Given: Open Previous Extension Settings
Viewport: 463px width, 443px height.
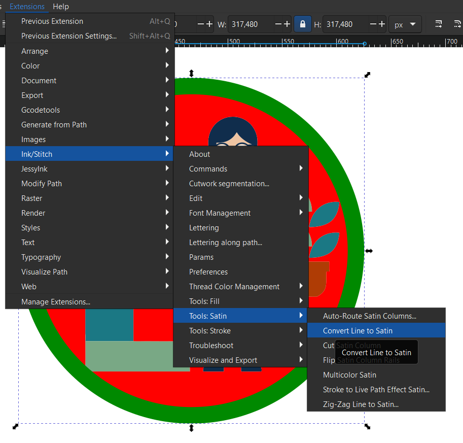Looking at the screenshot, I should (x=90, y=36).
